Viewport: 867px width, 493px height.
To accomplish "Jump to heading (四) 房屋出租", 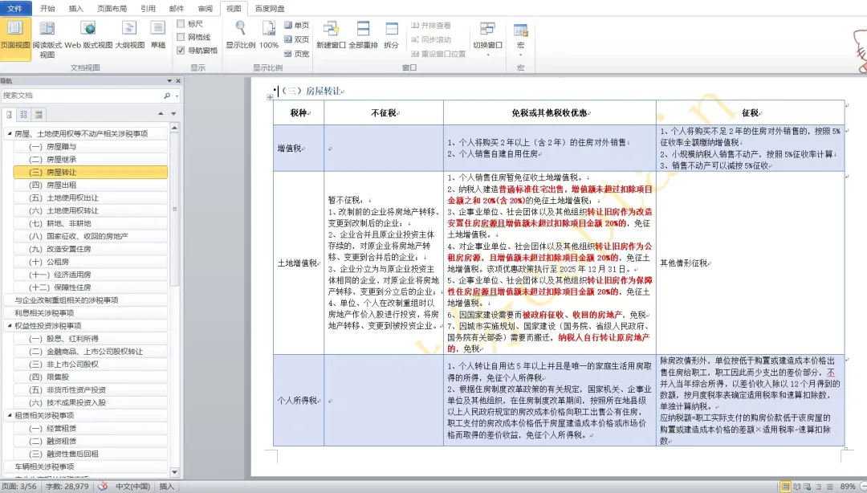I will pos(61,185).
